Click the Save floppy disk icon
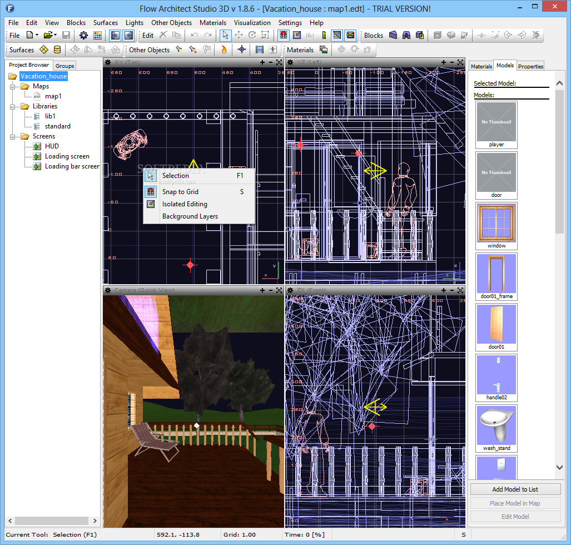This screenshot has height=545, width=571. click(x=66, y=36)
